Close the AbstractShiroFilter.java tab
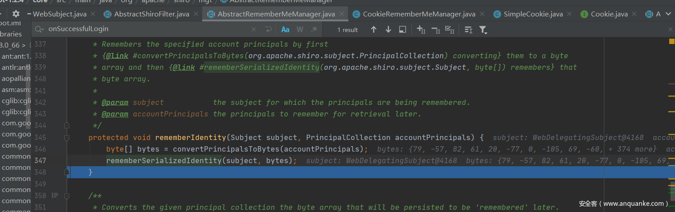This screenshot has width=675, height=212. (x=196, y=14)
